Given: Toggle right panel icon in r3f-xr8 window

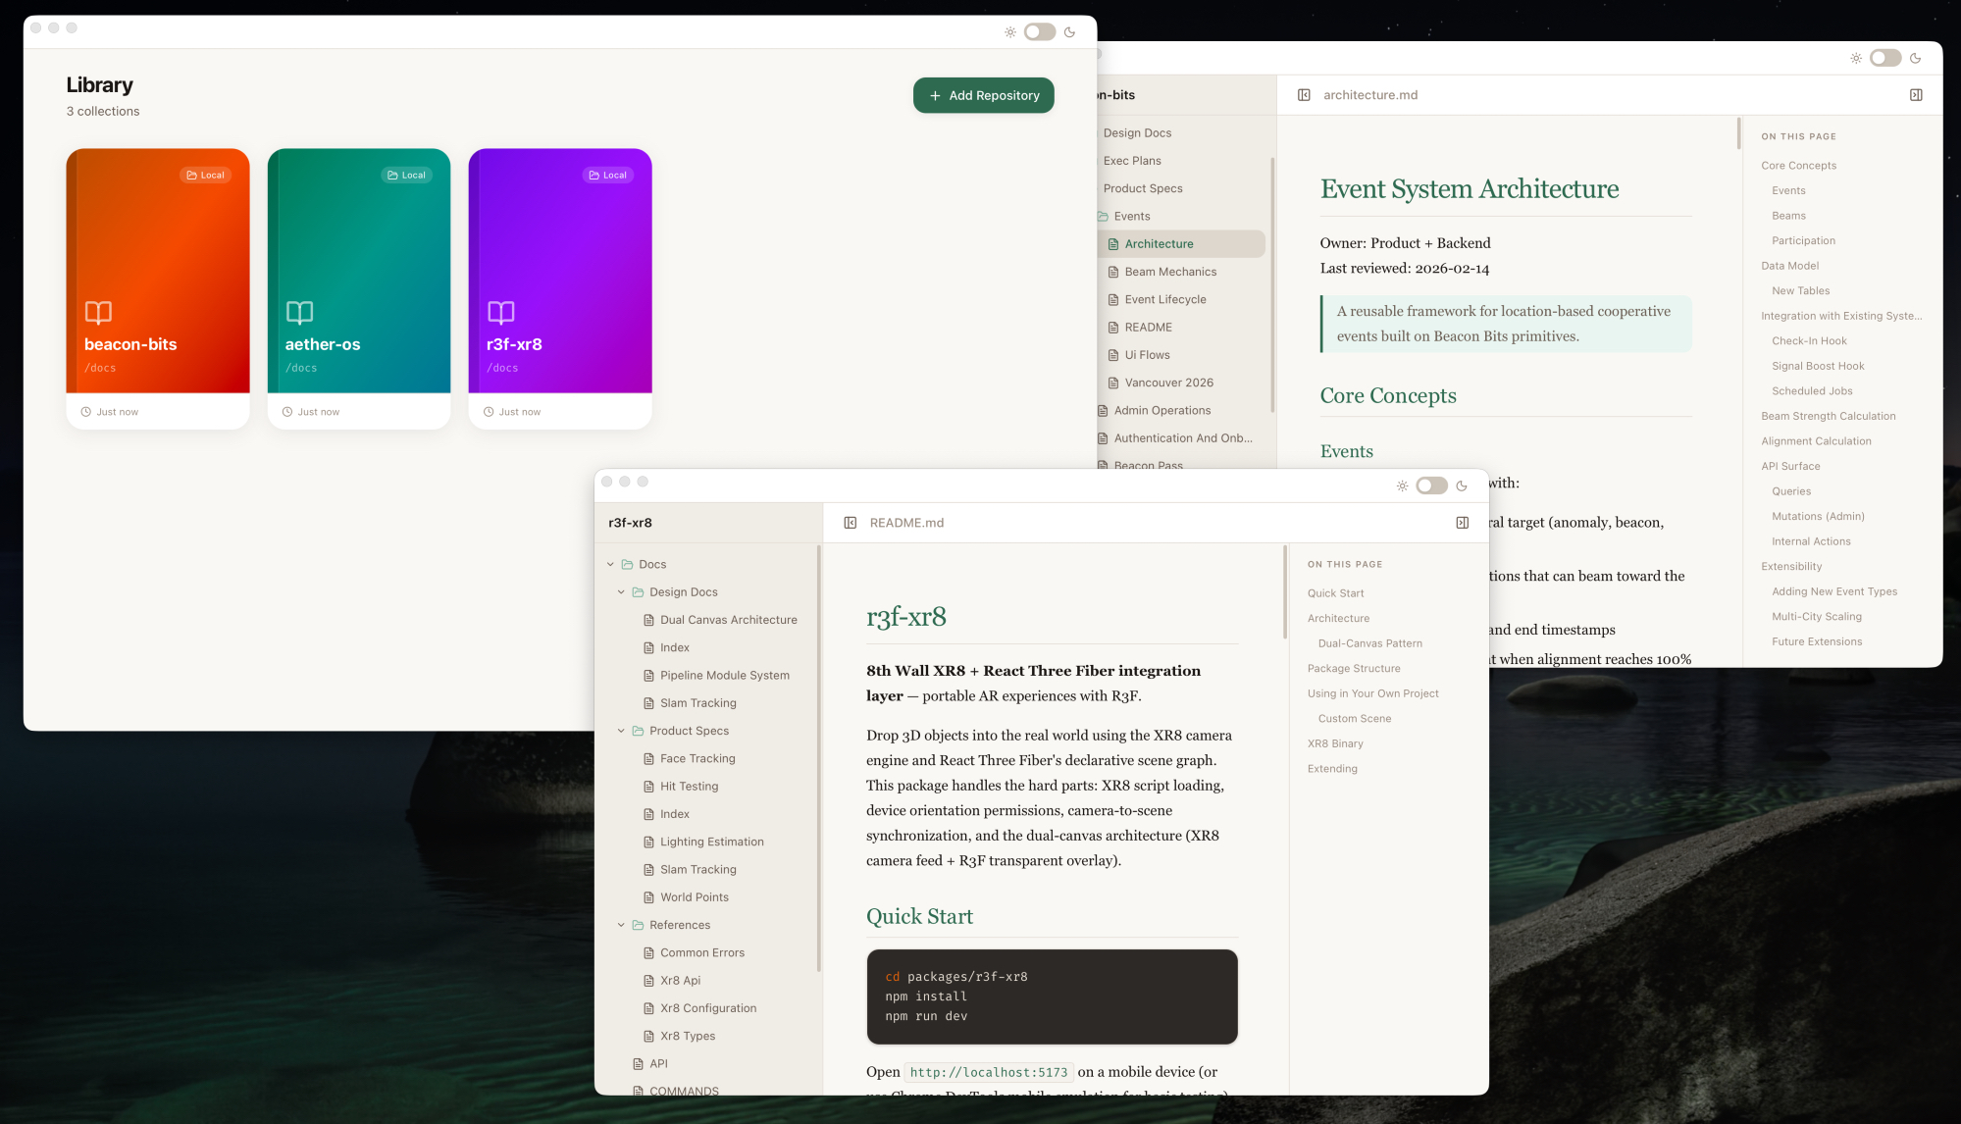Looking at the screenshot, I should click(1462, 523).
